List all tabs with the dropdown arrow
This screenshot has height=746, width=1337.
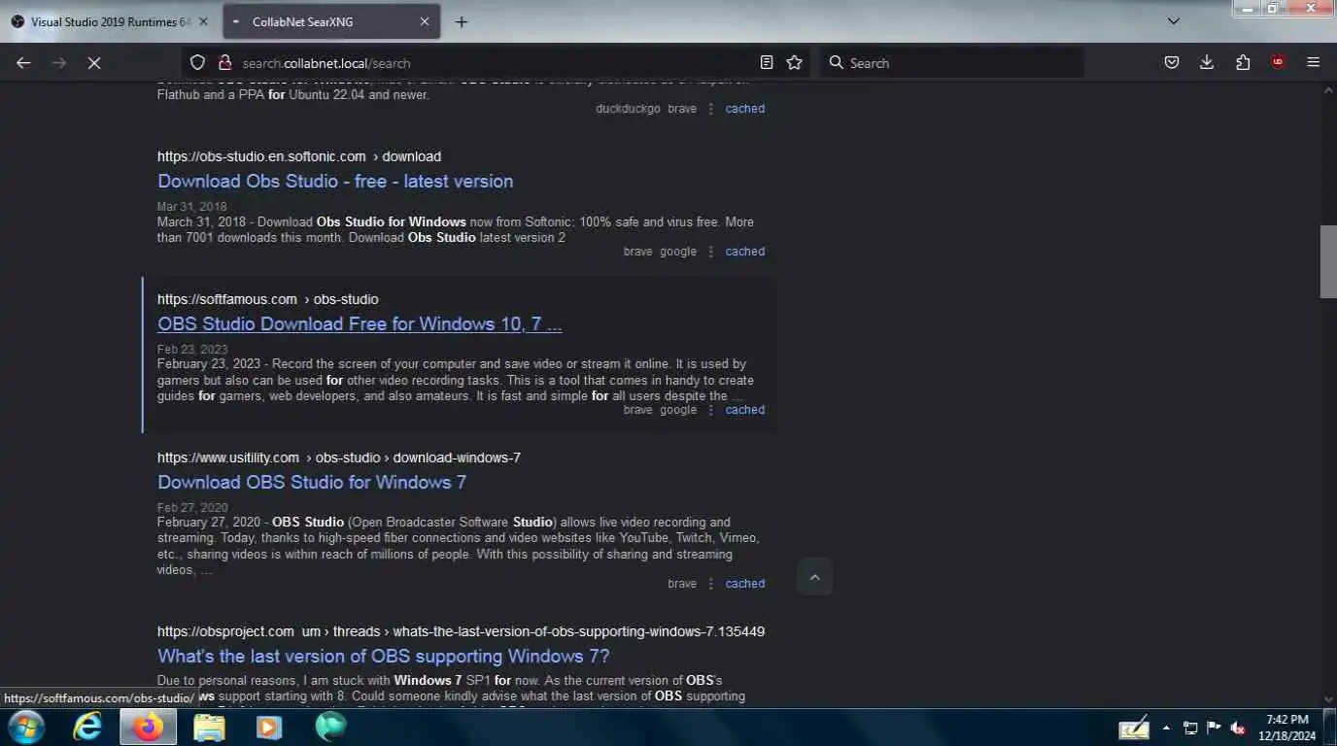(x=1174, y=21)
